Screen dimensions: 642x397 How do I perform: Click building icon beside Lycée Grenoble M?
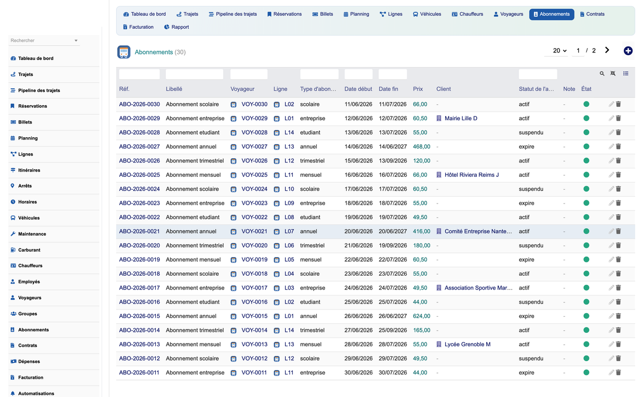coord(439,344)
